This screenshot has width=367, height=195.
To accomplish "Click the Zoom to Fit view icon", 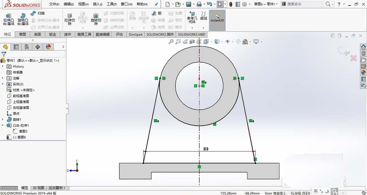I will click(171, 42).
